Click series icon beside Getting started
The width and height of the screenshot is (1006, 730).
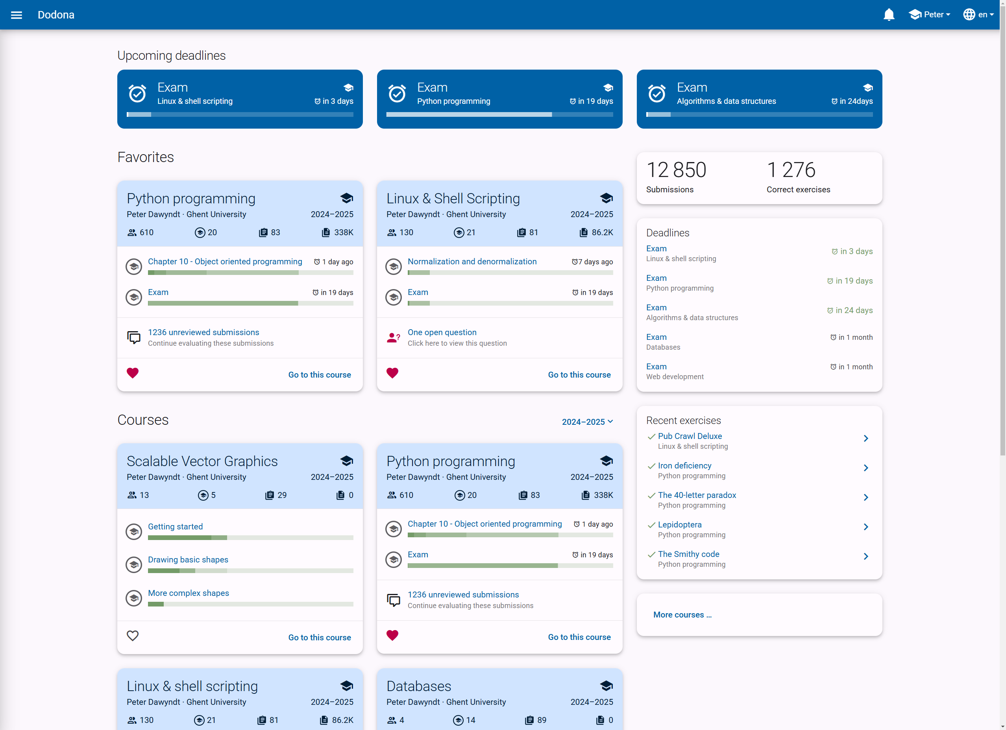133,531
